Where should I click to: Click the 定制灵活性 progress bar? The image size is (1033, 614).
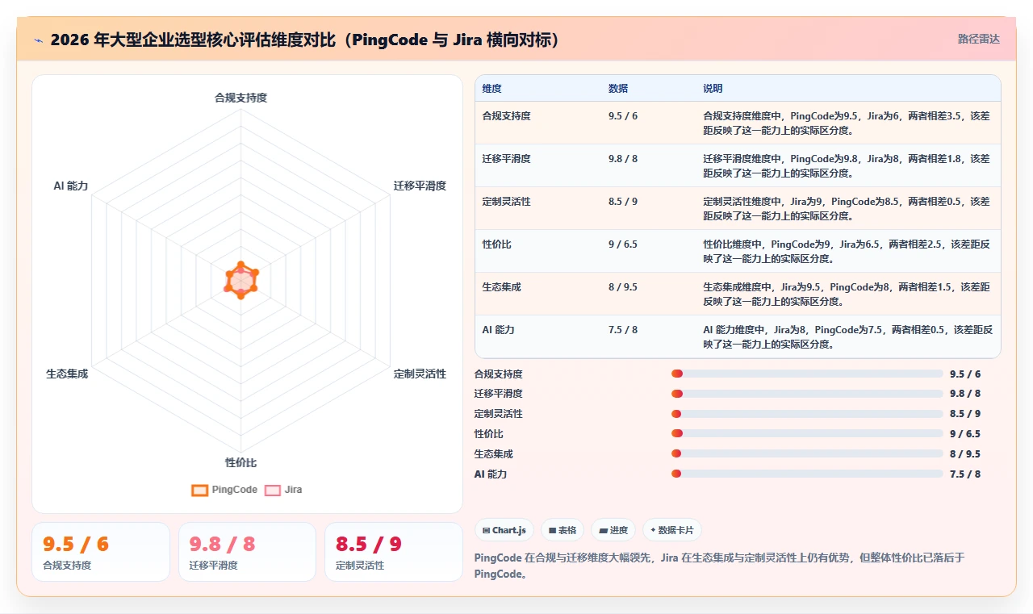(807, 414)
